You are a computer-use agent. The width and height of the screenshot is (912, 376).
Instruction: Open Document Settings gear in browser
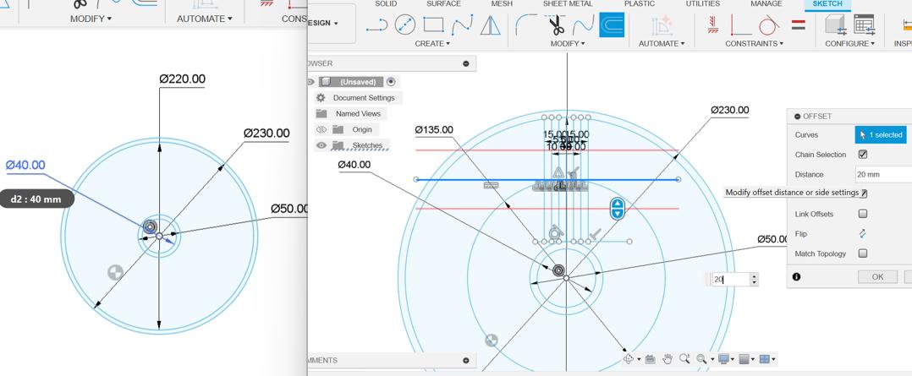coord(321,98)
